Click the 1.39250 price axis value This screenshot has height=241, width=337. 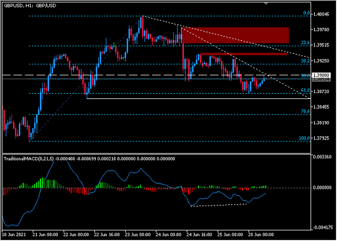pyautogui.click(x=321, y=61)
